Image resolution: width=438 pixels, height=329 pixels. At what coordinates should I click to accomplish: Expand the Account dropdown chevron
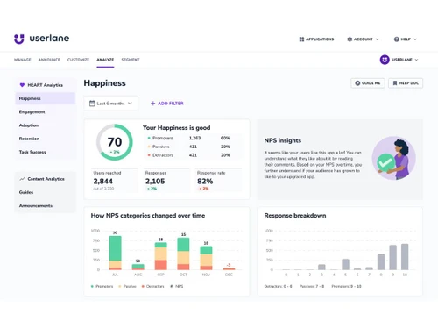(x=377, y=39)
